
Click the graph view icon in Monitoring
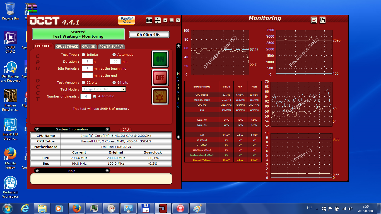(x=314, y=20)
